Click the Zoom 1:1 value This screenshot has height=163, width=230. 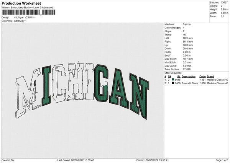pos(222,17)
